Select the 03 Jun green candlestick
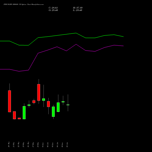 (53, 112)
